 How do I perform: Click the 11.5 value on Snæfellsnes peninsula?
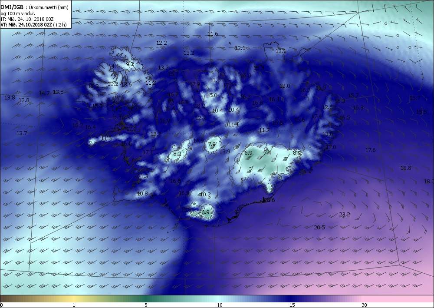coord(106,139)
